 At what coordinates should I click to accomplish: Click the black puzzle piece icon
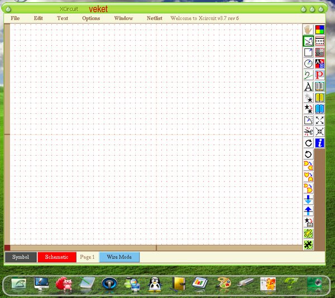coord(308,245)
